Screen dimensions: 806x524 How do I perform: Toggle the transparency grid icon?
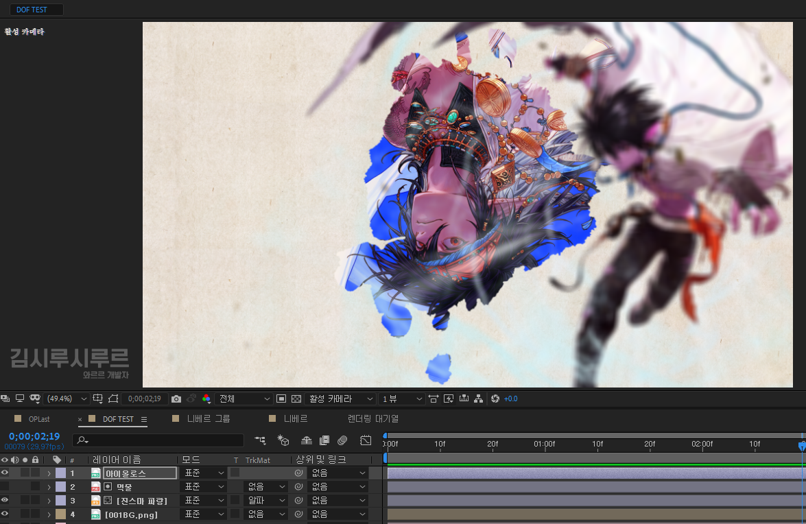[x=296, y=398]
